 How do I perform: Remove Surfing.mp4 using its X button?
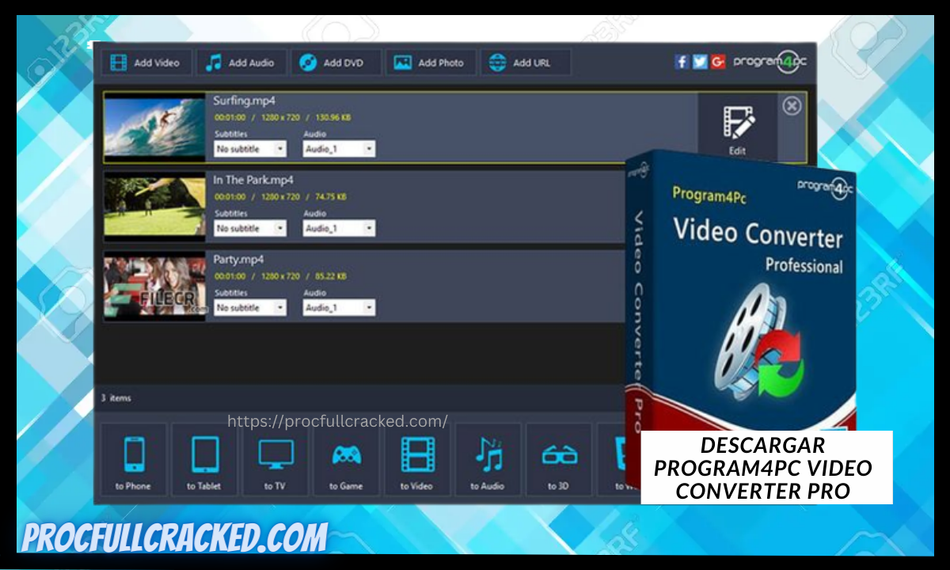[x=791, y=105]
